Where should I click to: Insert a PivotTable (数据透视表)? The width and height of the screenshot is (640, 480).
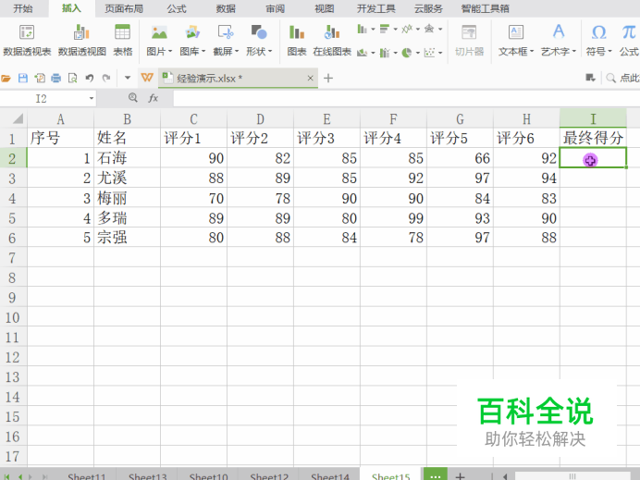(x=27, y=41)
